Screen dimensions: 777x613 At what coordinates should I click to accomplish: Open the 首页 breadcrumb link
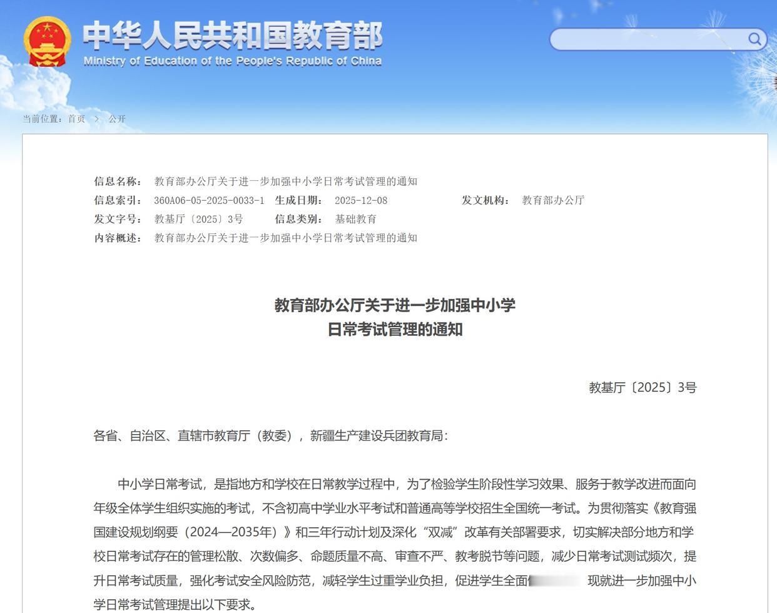point(76,119)
